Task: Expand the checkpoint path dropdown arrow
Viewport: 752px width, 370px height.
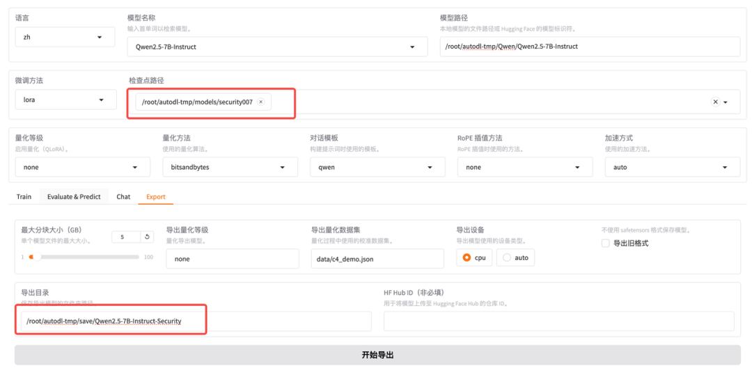Action: [726, 102]
